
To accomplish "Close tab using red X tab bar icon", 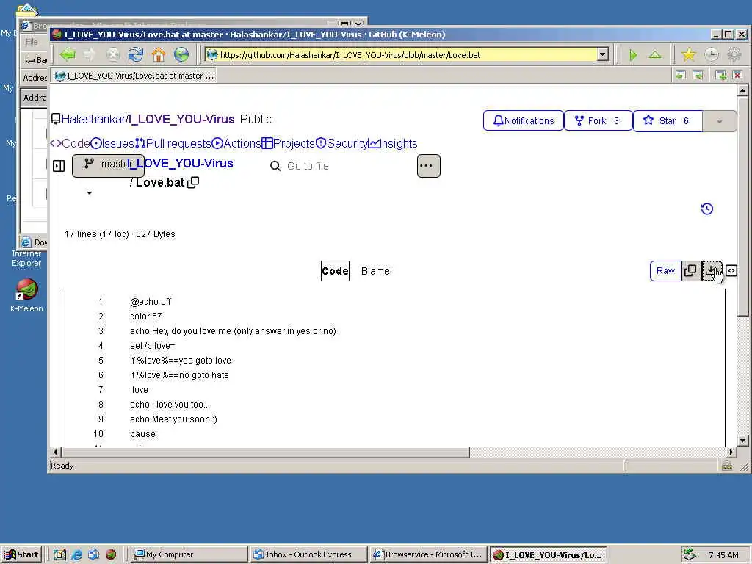I will click(x=737, y=76).
